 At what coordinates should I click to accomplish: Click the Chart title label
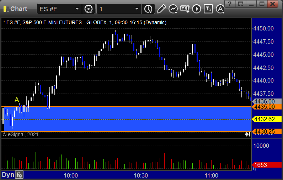[x=18, y=9]
